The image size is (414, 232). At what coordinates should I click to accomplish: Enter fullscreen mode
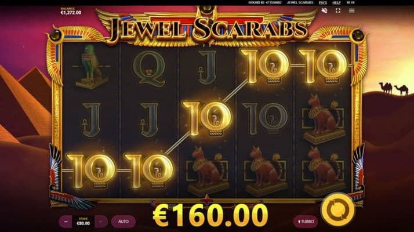(x=338, y=10)
